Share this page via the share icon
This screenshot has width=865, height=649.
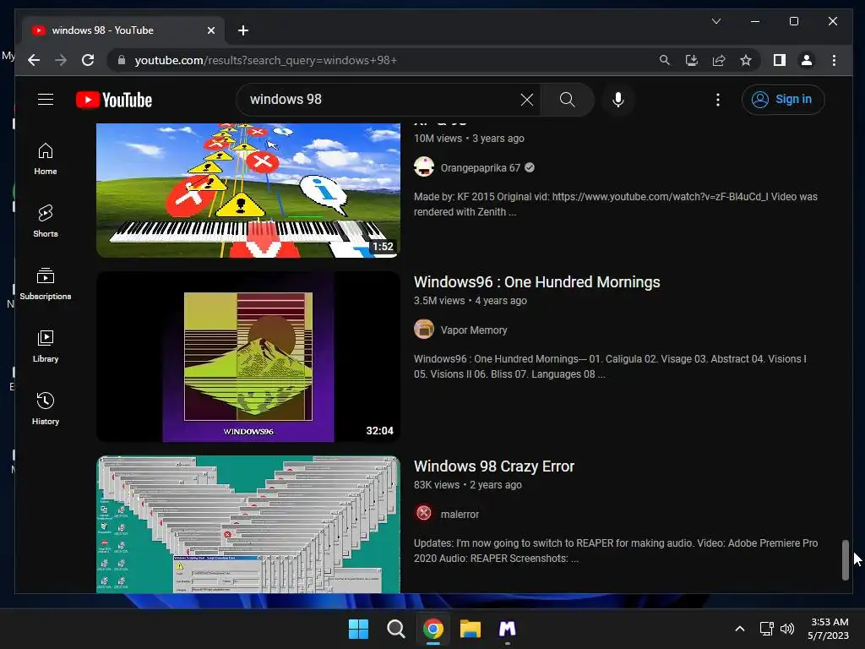pos(718,60)
